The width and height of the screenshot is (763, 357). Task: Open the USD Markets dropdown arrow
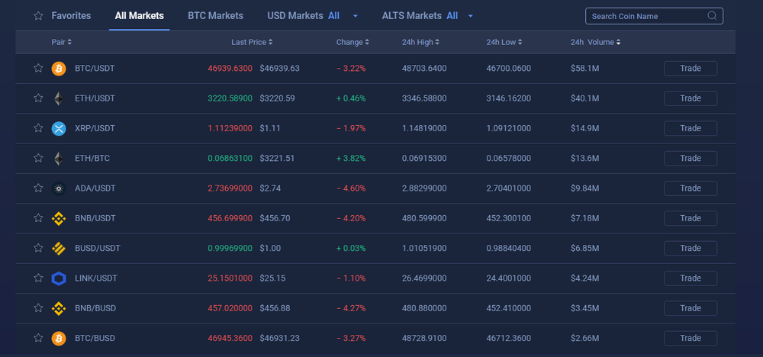pyautogui.click(x=356, y=16)
